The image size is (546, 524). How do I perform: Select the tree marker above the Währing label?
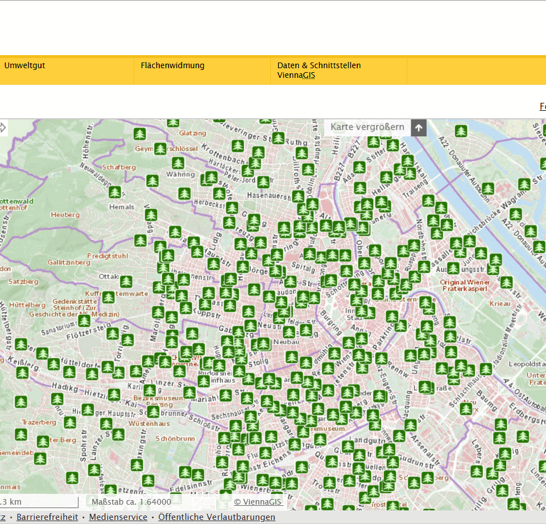click(x=178, y=163)
